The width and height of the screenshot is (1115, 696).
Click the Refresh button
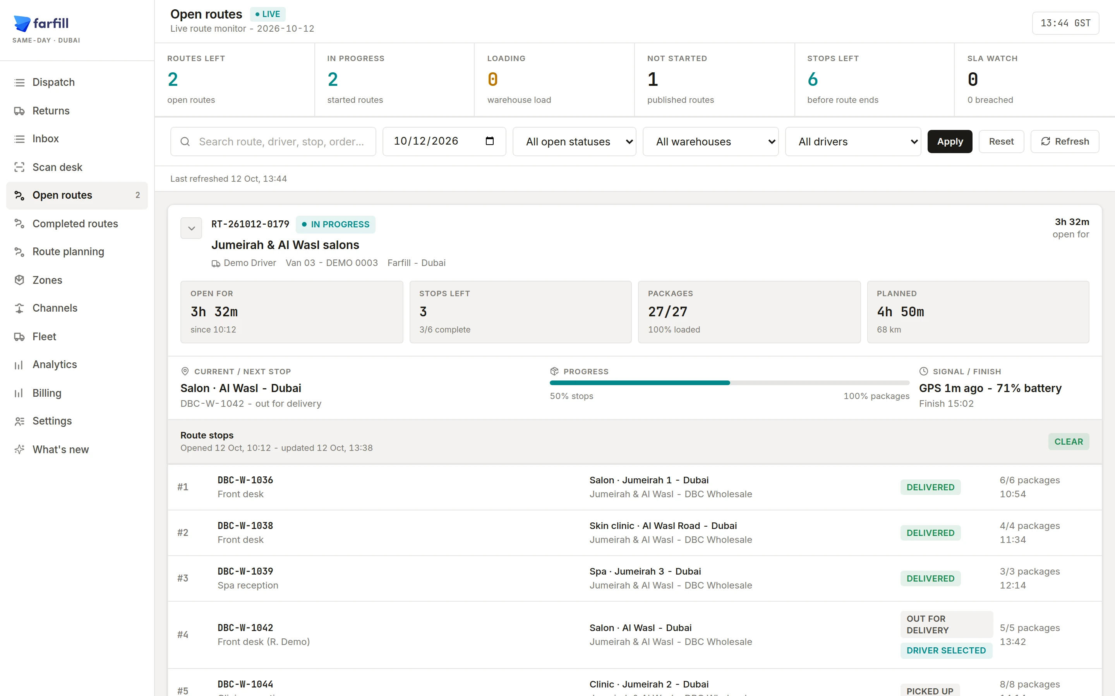pyautogui.click(x=1065, y=142)
